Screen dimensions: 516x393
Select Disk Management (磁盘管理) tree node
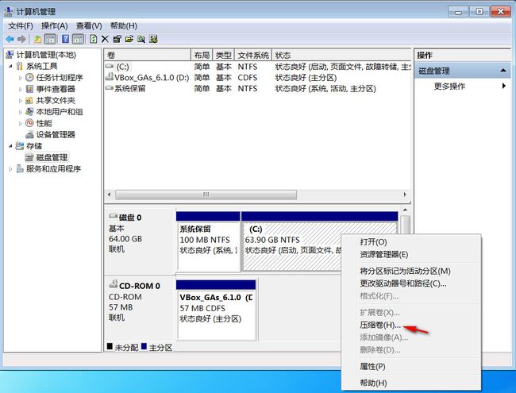coord(52,157)
